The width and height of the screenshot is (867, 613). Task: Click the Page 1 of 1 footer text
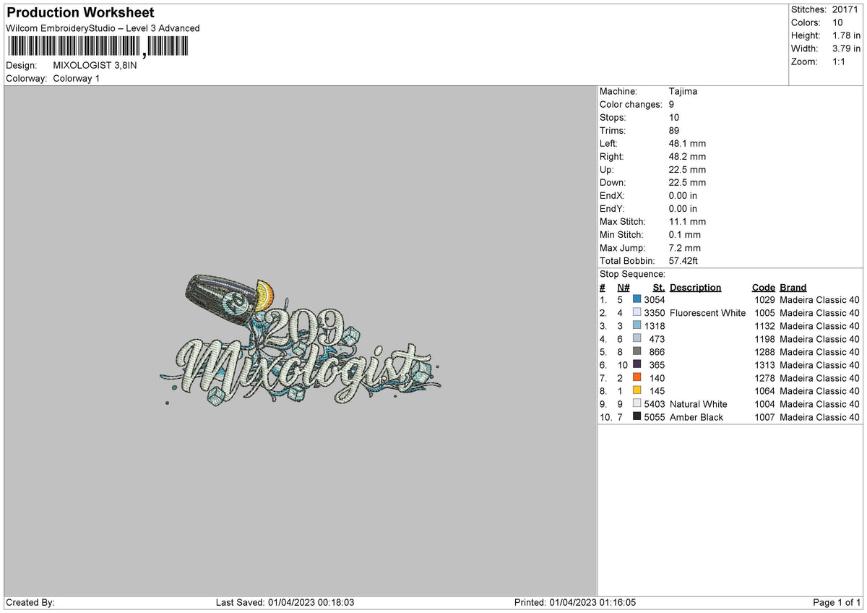837,602
